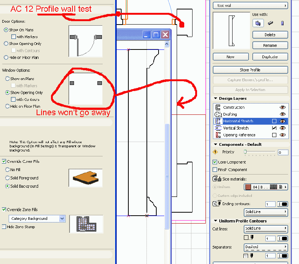The height and width of the screenshot is (264, 299).
Task: Open Ending contours Solid Line dropdown
Action: (266, 212)
